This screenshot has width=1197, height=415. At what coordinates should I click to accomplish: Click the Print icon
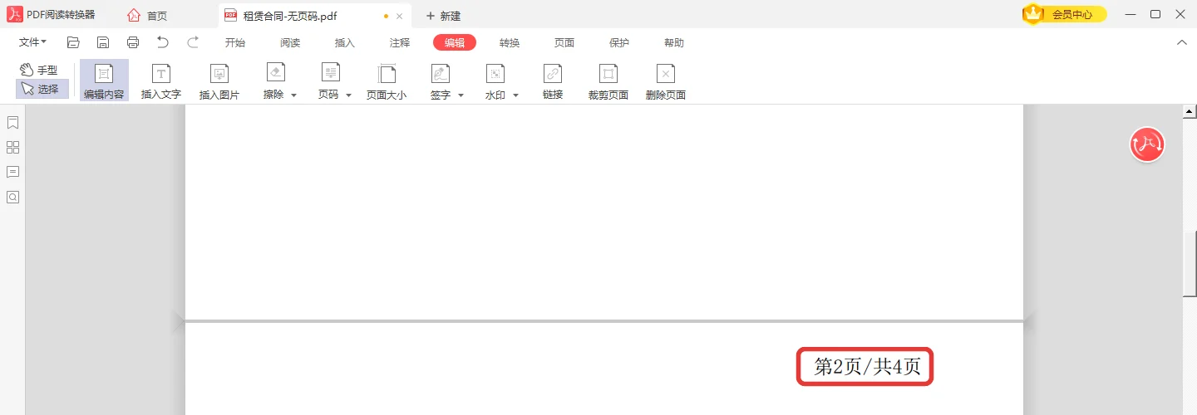133,42
